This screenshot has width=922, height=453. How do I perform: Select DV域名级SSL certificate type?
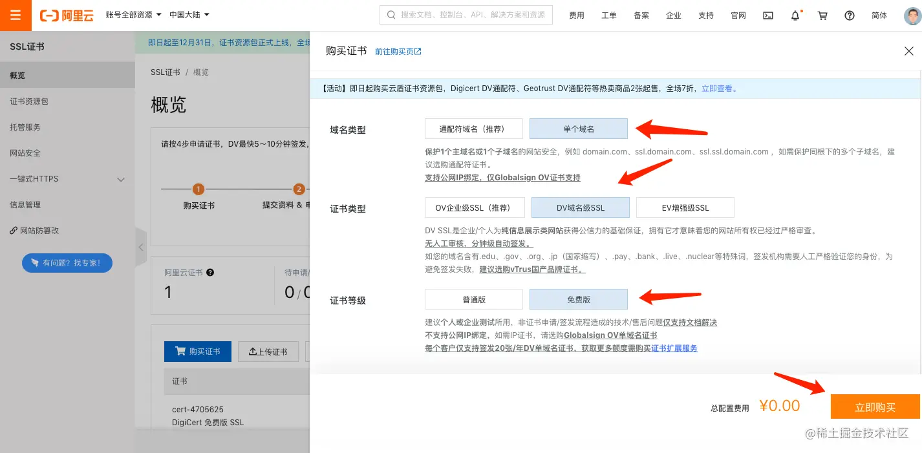point(581,207)
